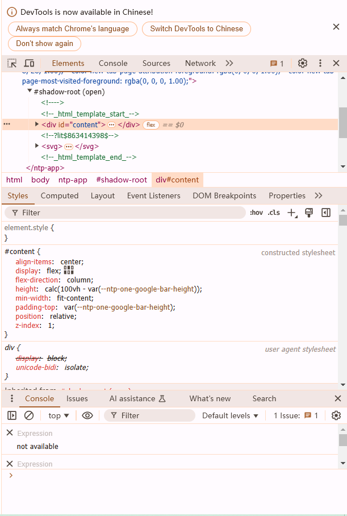This screenshot has height=516, width=347.
Task: Dismiss the language notification bar
Action: 336,27
